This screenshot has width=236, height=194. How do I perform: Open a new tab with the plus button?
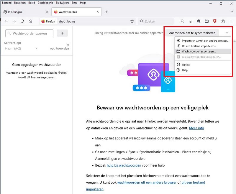pyautogui.click(x=106, y=12)
